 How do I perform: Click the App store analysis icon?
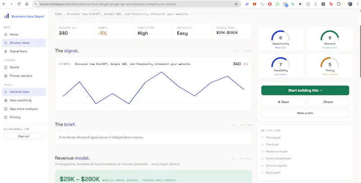[6, 109]
